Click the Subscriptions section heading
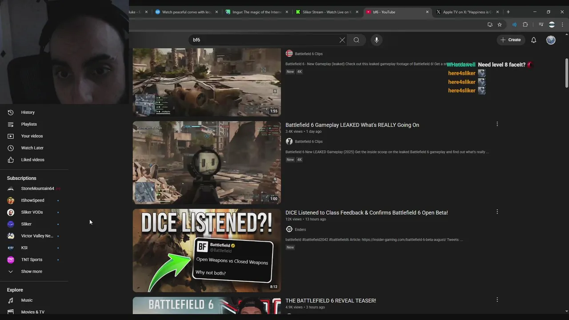The width and height of the screenshot is (569, 320). click(x=22, y=178)
